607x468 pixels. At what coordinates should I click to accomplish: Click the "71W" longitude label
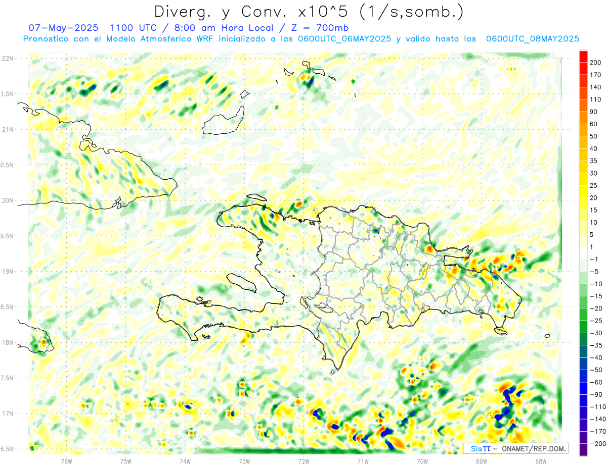coord(363,460)
